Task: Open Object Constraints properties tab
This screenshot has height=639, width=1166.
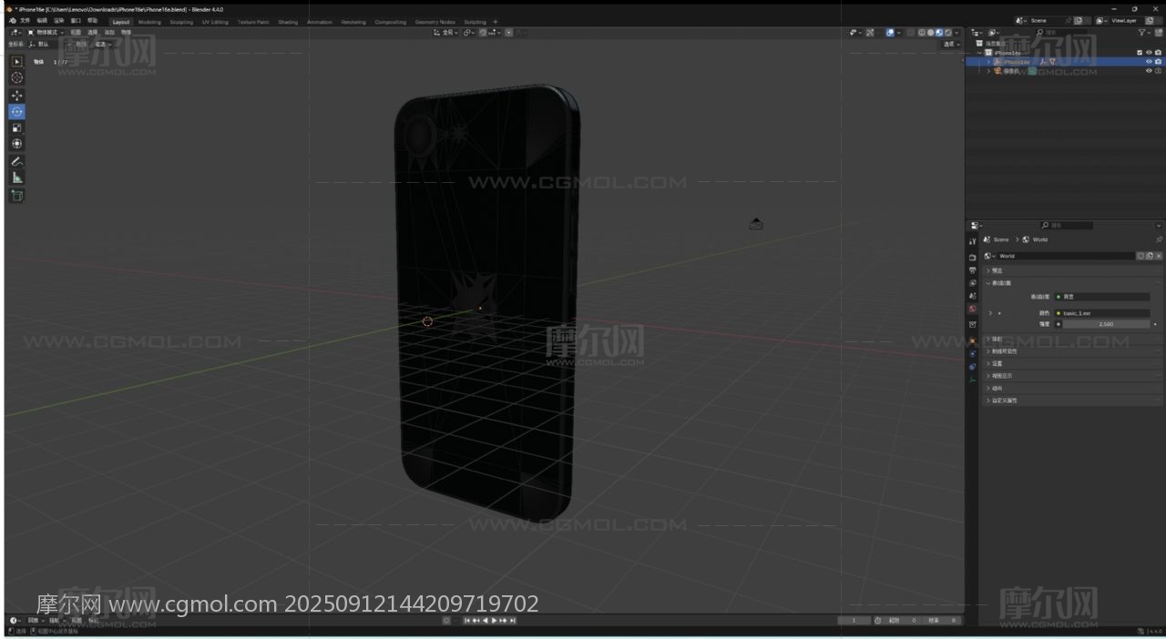Action: click(973, 367)
